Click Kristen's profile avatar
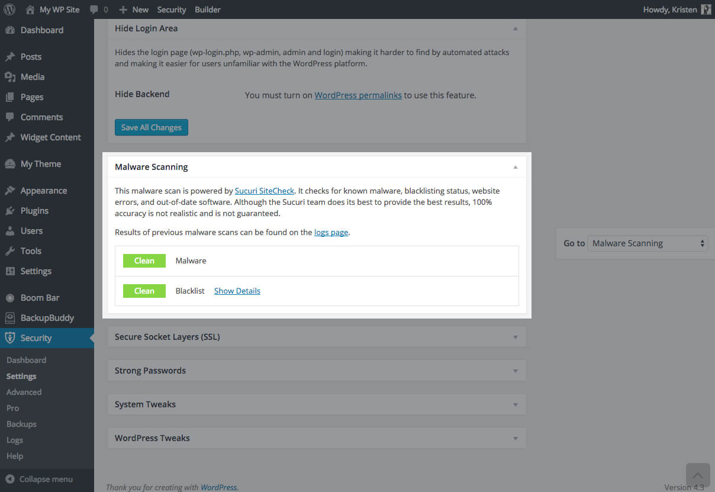Screen dimensions: 715x492 coord(706,9)
